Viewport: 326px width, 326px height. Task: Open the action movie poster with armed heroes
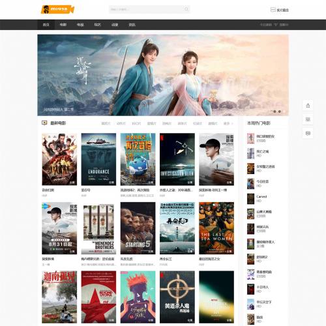click(x=59, y=159)
